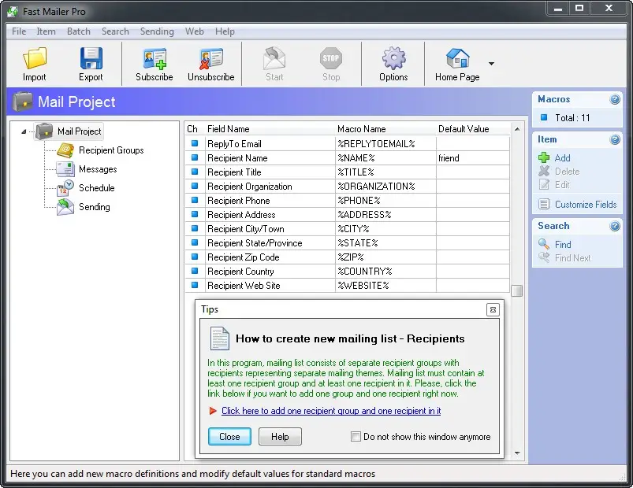Viewport: 633px width, 488px height.
Task: Click the Subscribe toolbar icon
Action: 155,58
